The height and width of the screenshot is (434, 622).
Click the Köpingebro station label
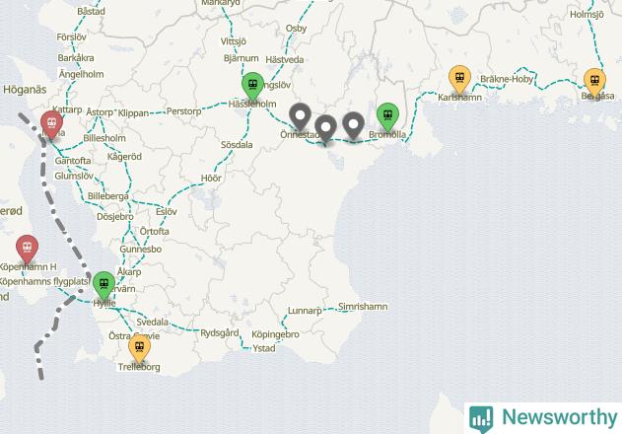275,334
